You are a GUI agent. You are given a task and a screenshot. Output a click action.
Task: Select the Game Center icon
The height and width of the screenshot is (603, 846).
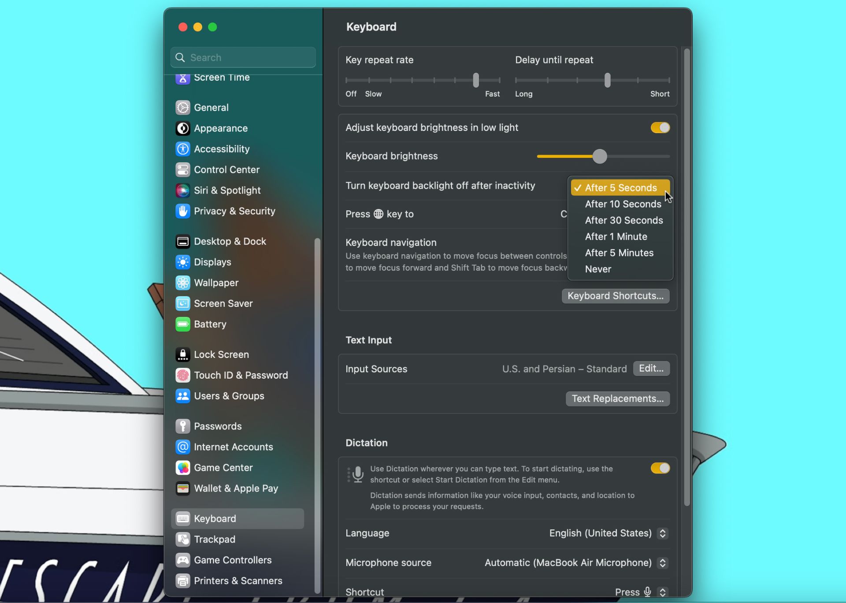tap(183, 468)
